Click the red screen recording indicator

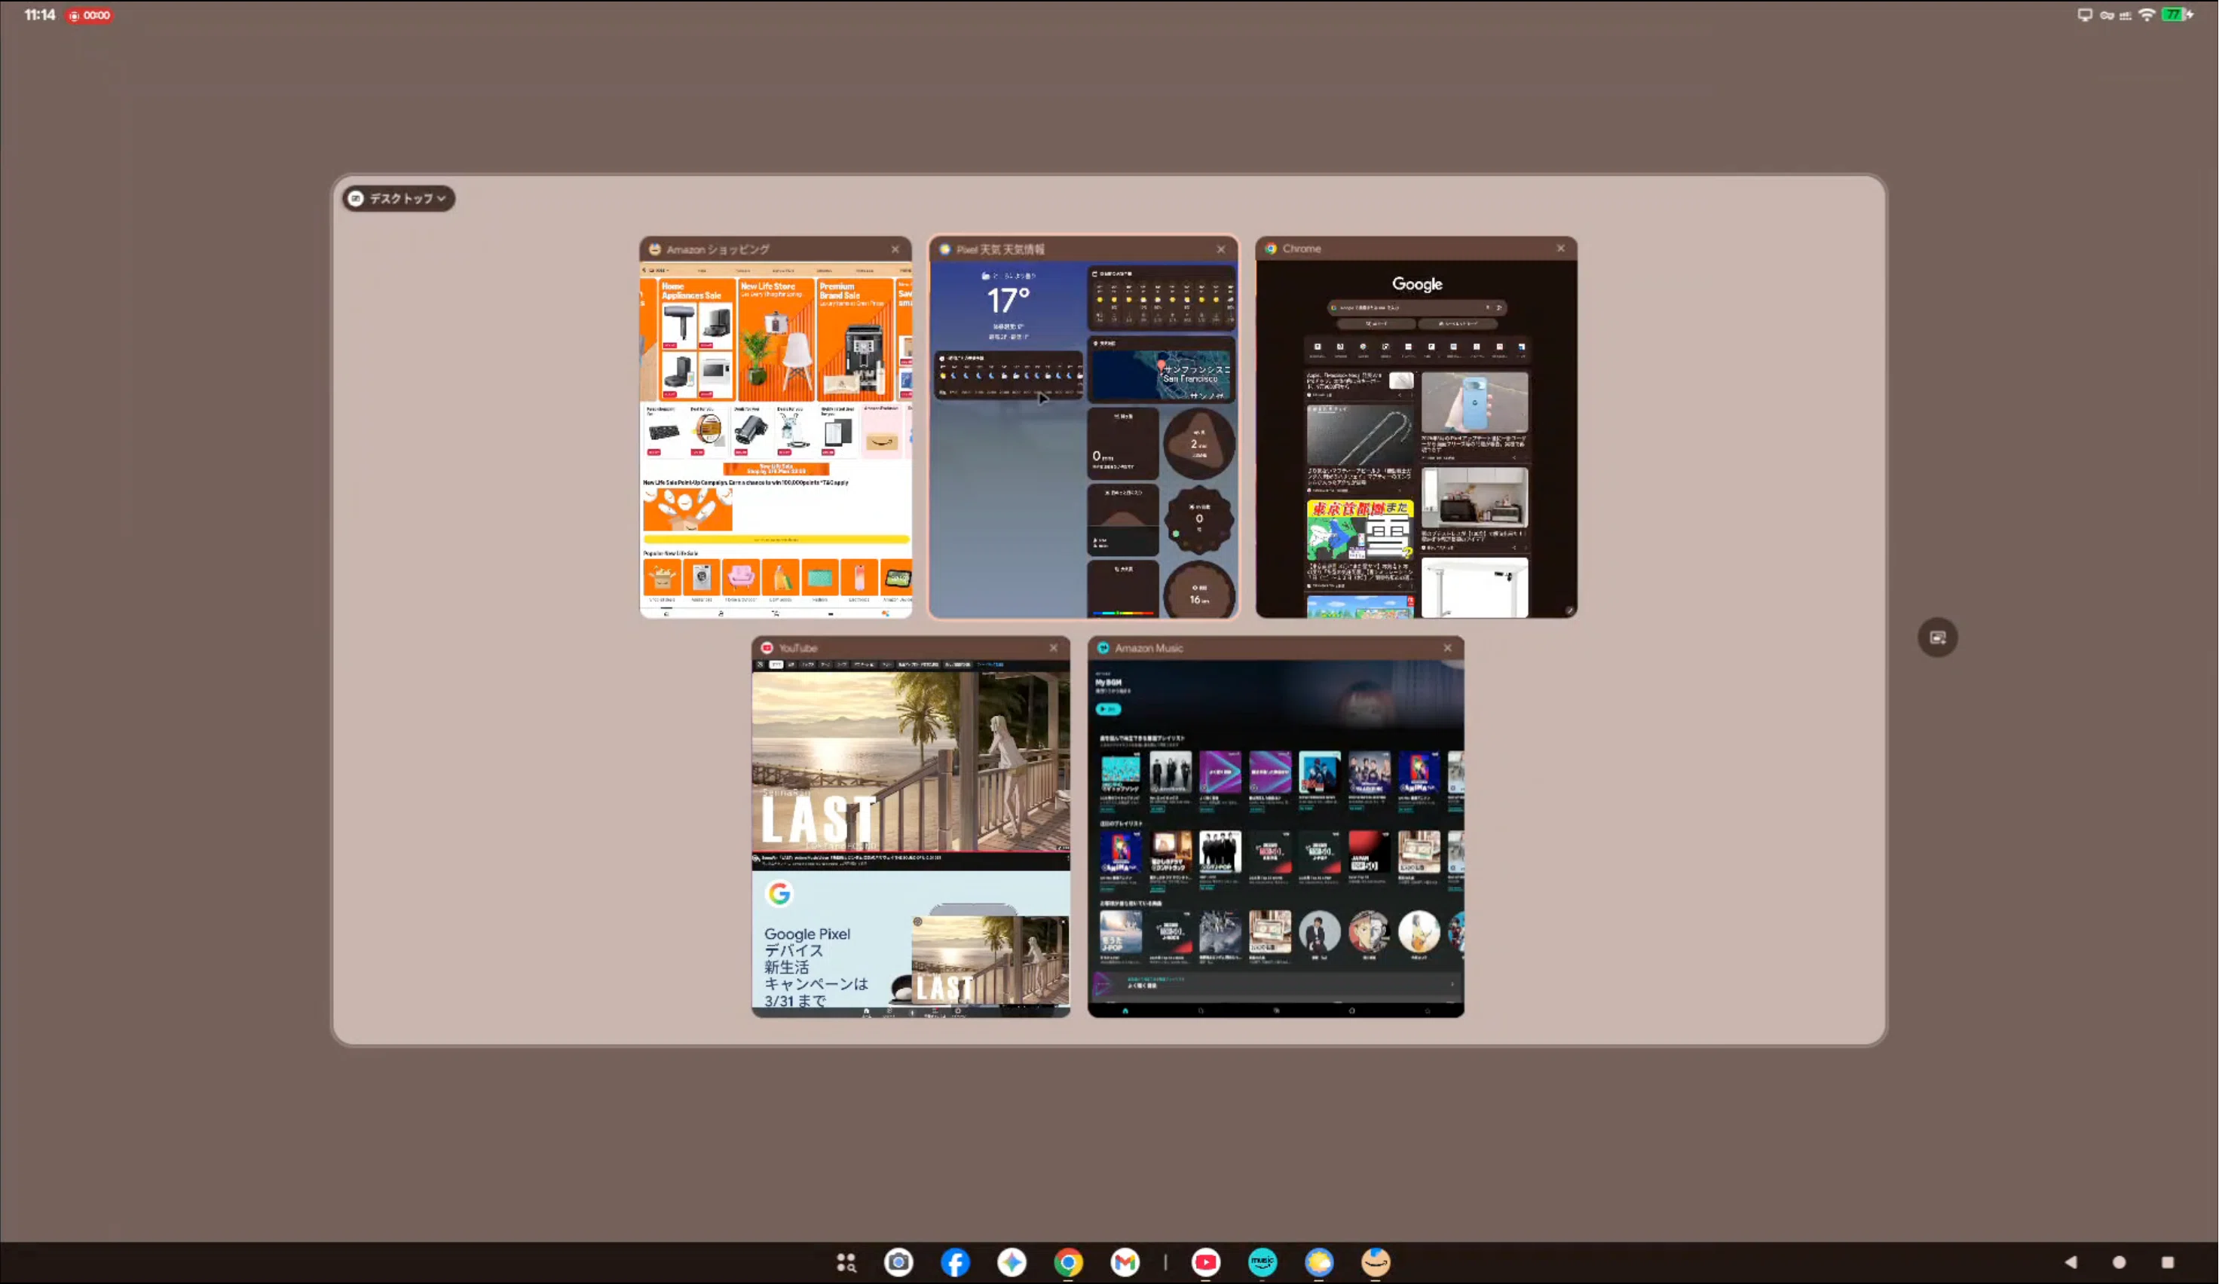[90, 15]
